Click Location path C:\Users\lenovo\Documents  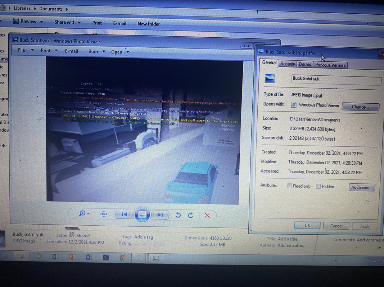[315, 119]
